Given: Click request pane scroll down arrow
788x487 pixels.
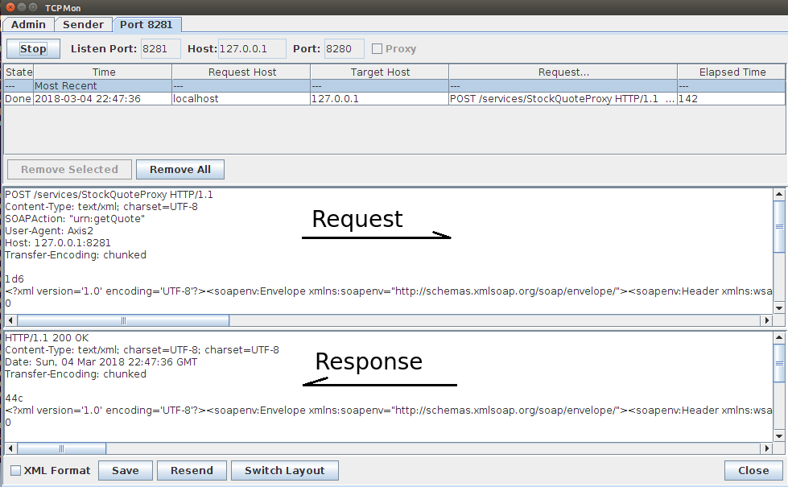Looking at the screenshot, I should (778, 307).
